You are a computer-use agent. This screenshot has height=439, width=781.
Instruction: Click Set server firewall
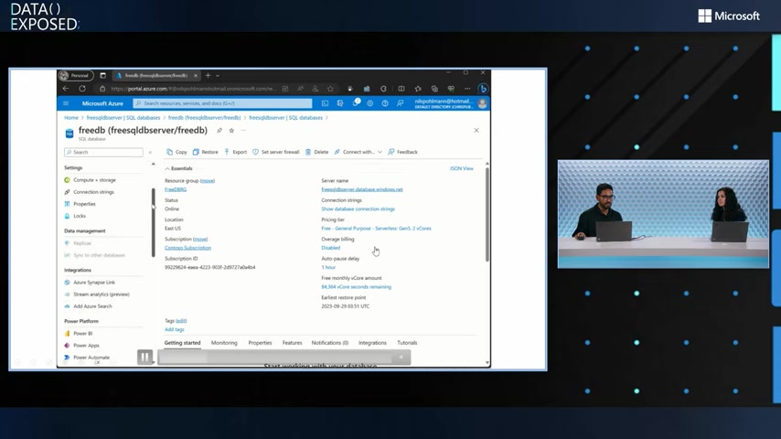[x=275, y=152]
